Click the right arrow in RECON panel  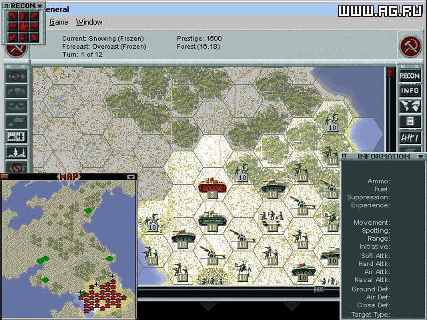point(34,27)
